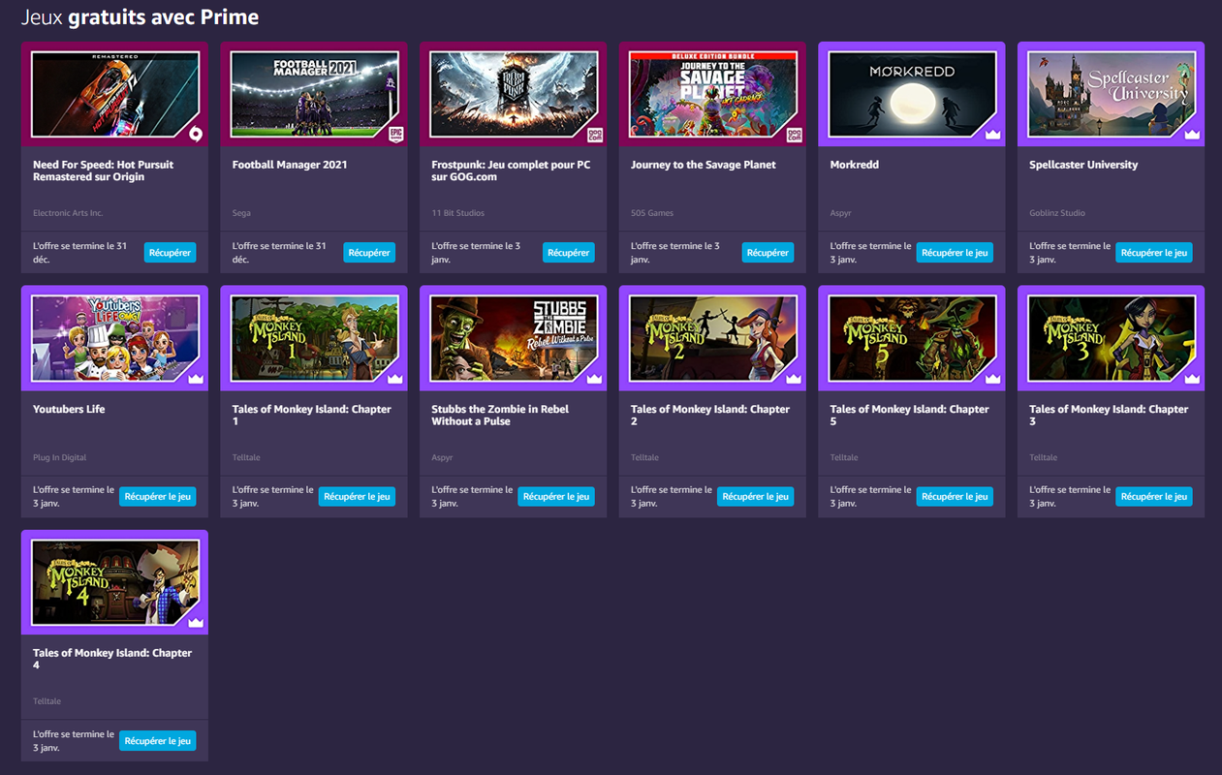1222x775 pixels.
Task: Click heading Jeux gratuits avec Prime
Action: pyautogui.click(x=141, y=17)
